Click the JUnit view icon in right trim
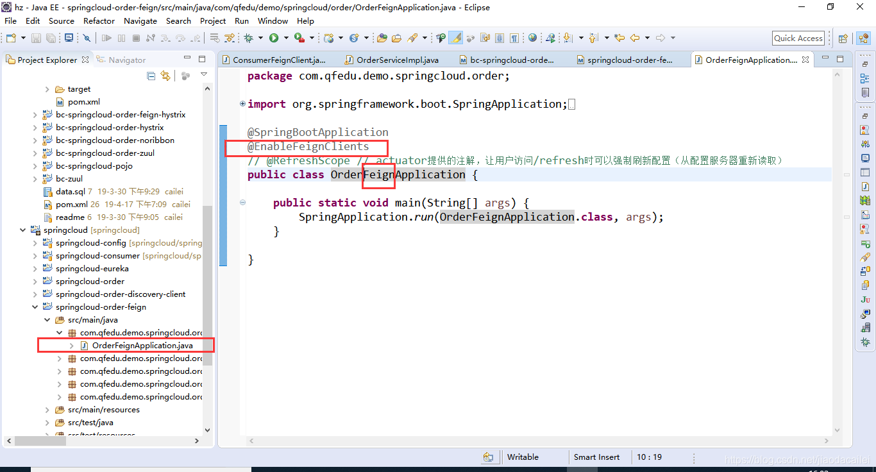This screenshot has width=876, height=472. coord(865,299)
